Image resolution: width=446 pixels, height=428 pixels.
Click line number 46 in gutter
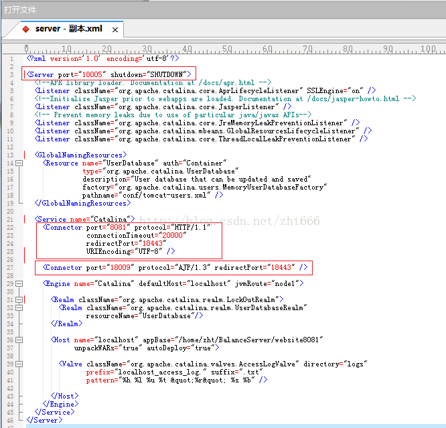[10, 421]
